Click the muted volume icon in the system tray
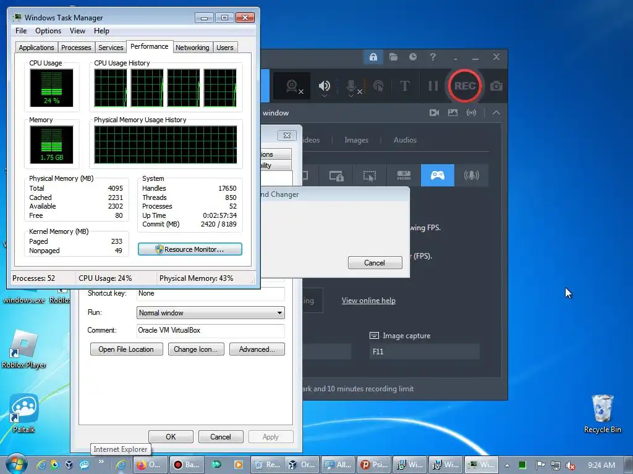Viewport: 633px width, 474px height. (571, 465)
